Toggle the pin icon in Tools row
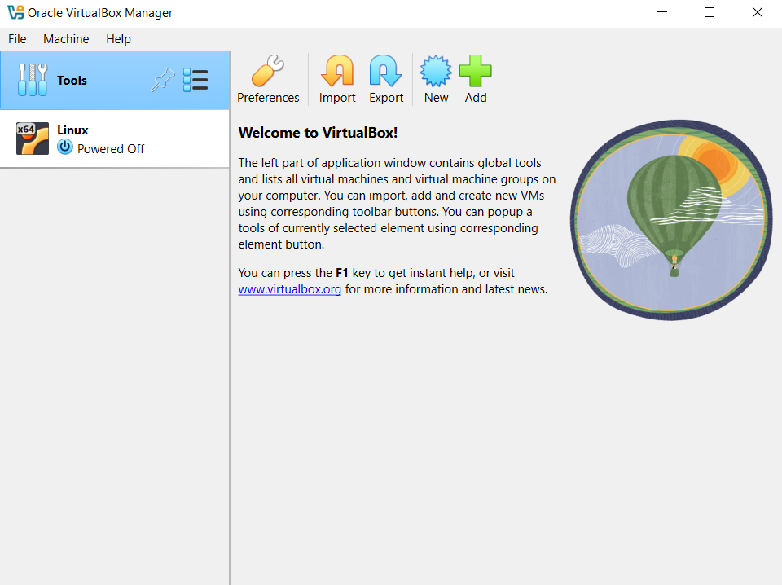Screen dimensions: 782x585 163,80
